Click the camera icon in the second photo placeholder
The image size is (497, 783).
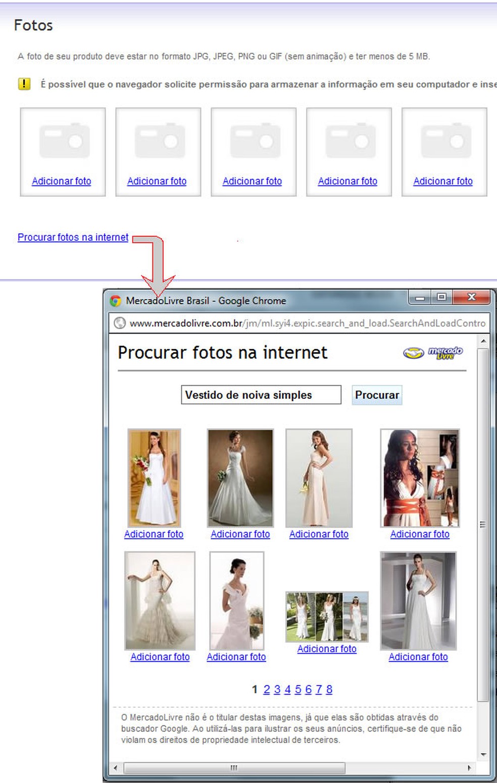(x=158, y=142)
